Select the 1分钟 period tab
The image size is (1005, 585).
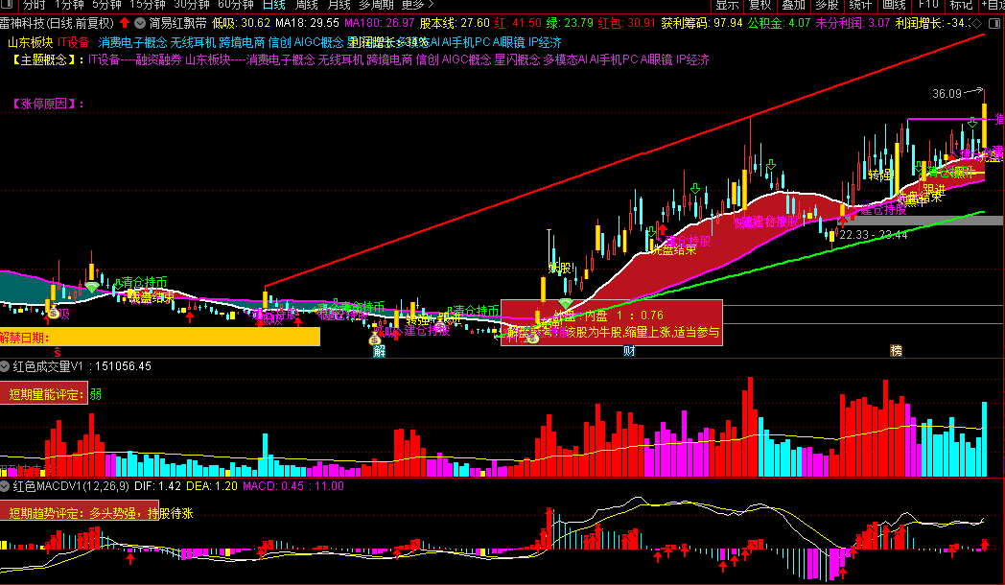[69, 5]
